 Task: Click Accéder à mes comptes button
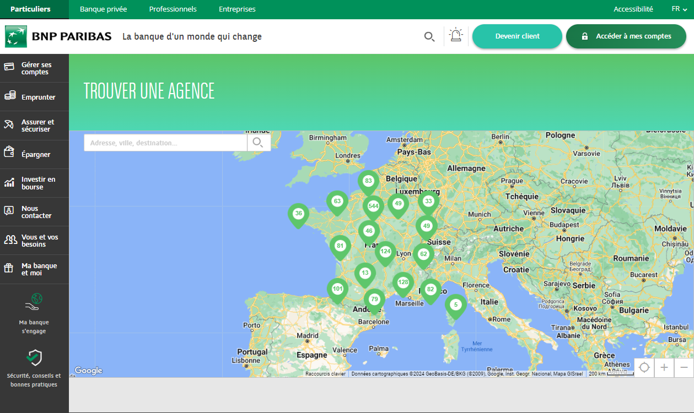(626, 36)
